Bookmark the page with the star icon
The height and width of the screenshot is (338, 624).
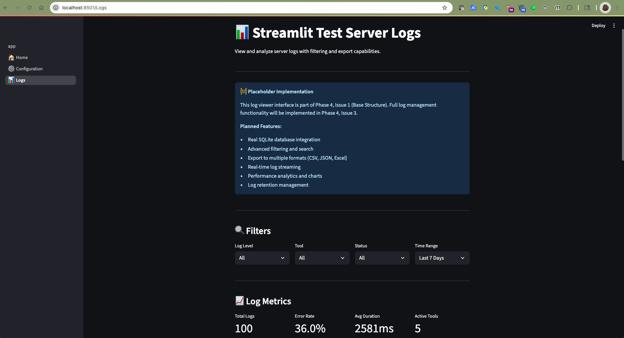coord(445,8)
